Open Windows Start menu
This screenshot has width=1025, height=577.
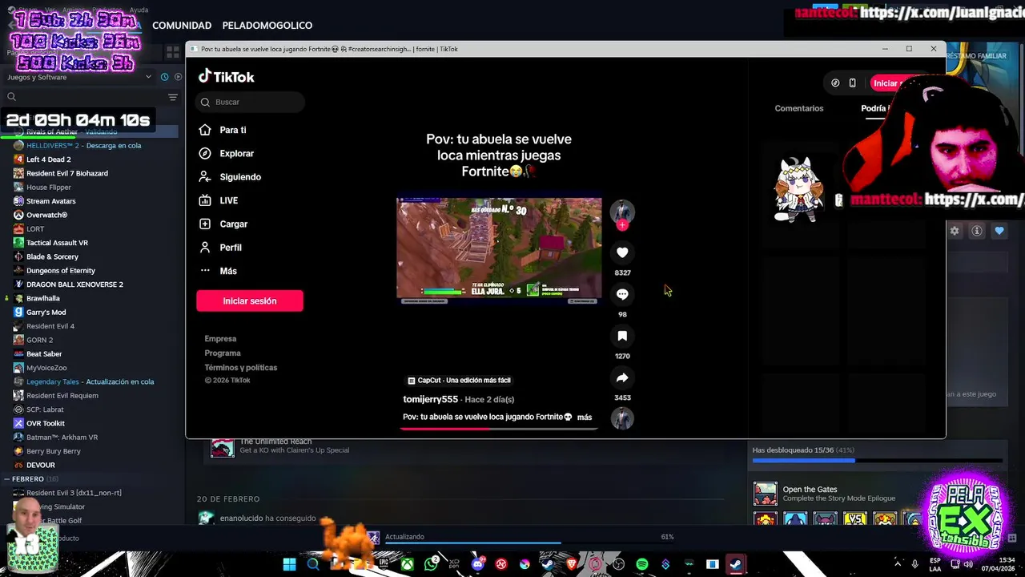pyautogui.click(x=289, y=564)
